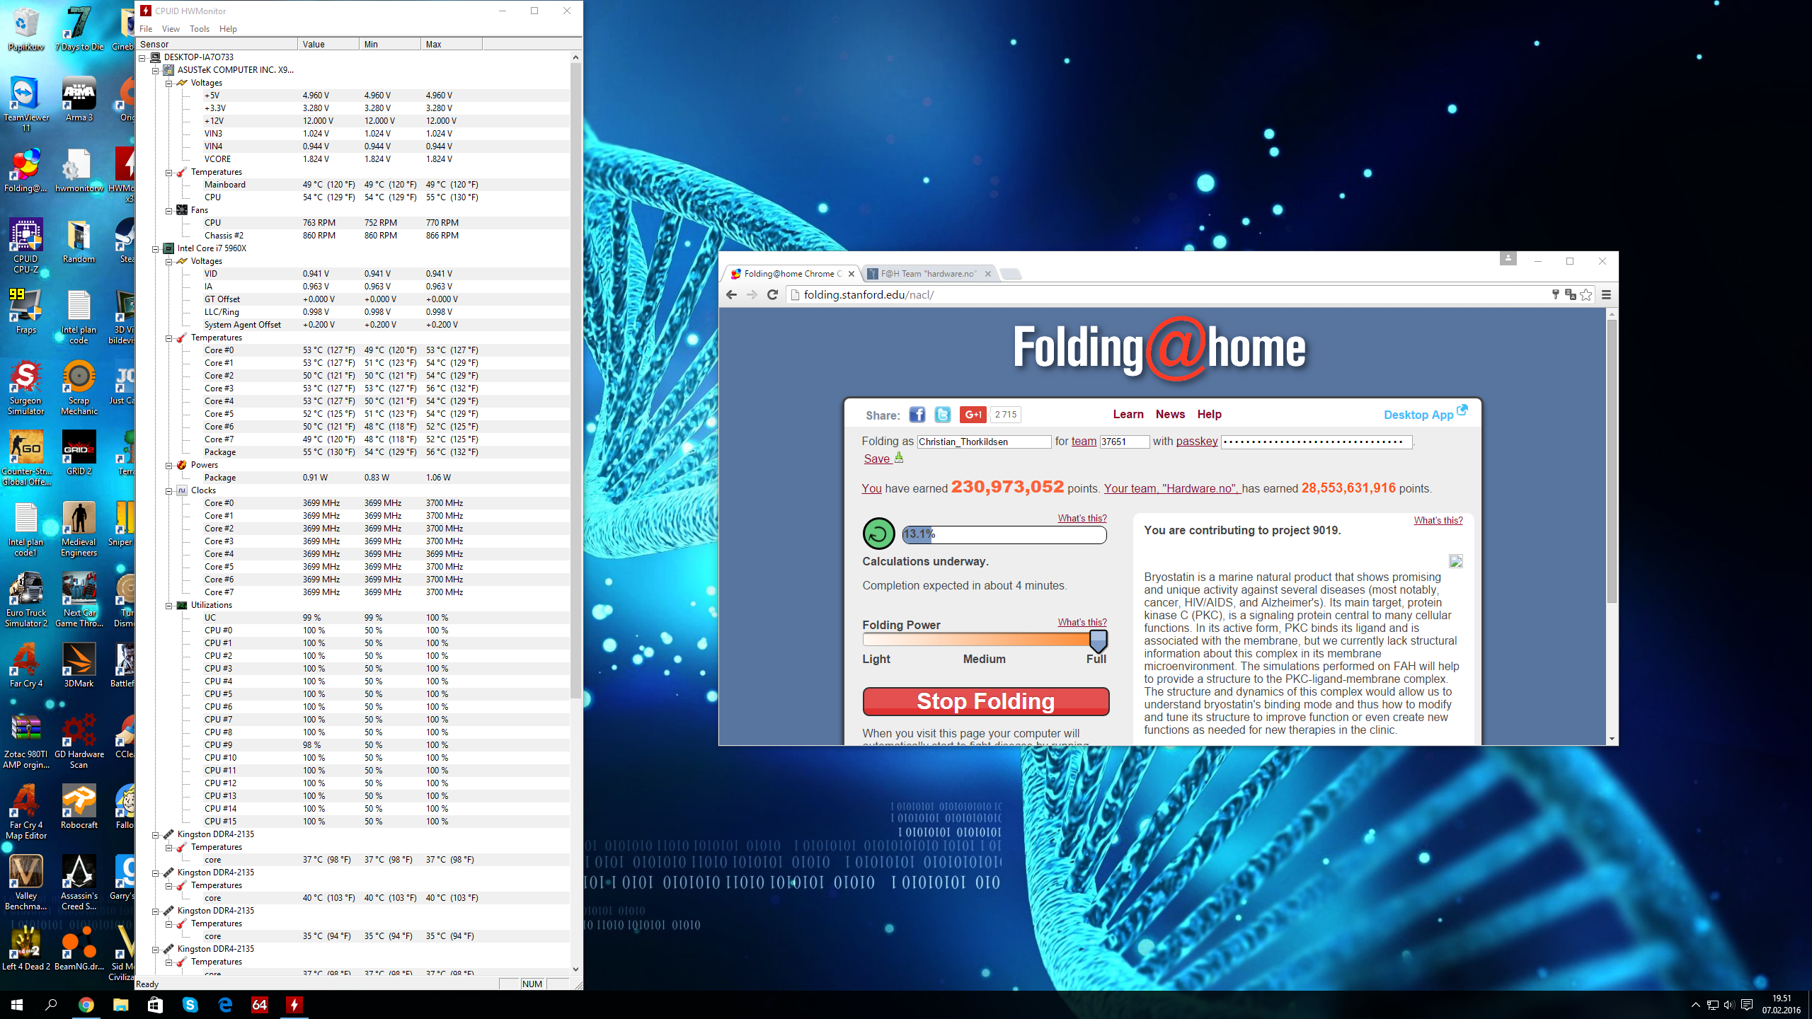Screen dimensions: 1812x1019
Task: Click the Google +1 share button
Action: pyautogui.click(x=973, y=415)
